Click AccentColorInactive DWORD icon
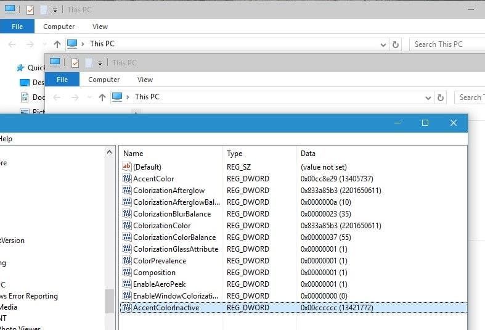Viewport: 485px width, 330px height. (127, 307)
